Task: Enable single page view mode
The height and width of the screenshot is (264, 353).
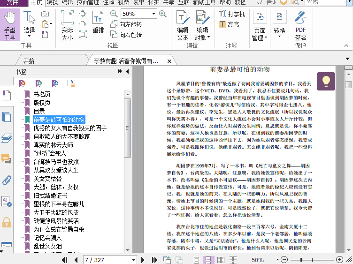Action: click(x=196, y=260)
